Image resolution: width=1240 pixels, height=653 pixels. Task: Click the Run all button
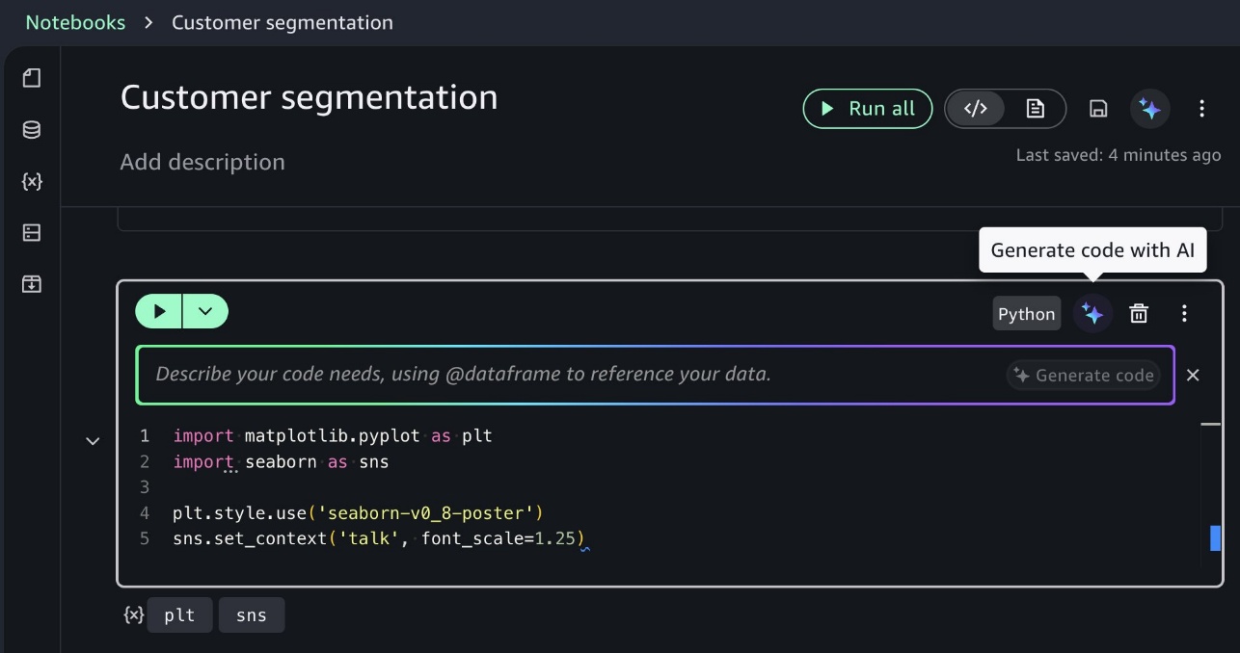(x=867, y=109)
